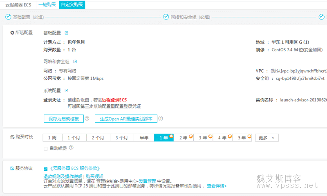Select the 半年 purchase duration
This screenshot has height=196, width=327.
[x=144, y=138]
